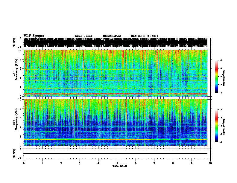Click the "ch.1(V)" waveform axis label
The image size is (237, 183).
click(x=14, y=42)
